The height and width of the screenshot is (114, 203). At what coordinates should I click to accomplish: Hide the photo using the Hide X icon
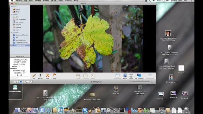pos(47,76)
